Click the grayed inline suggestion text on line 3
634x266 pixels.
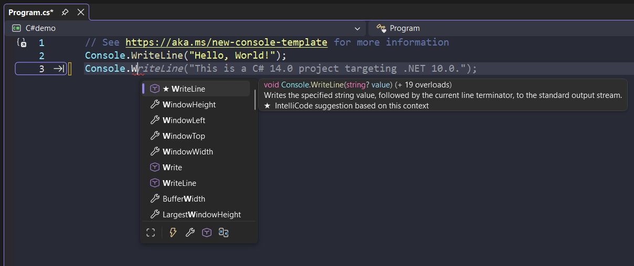tap(308, 69)
